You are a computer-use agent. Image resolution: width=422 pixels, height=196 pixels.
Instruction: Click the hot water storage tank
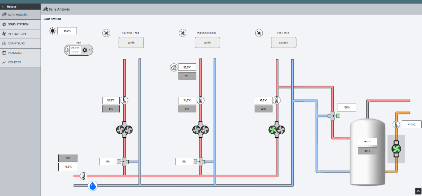point(367,152)
